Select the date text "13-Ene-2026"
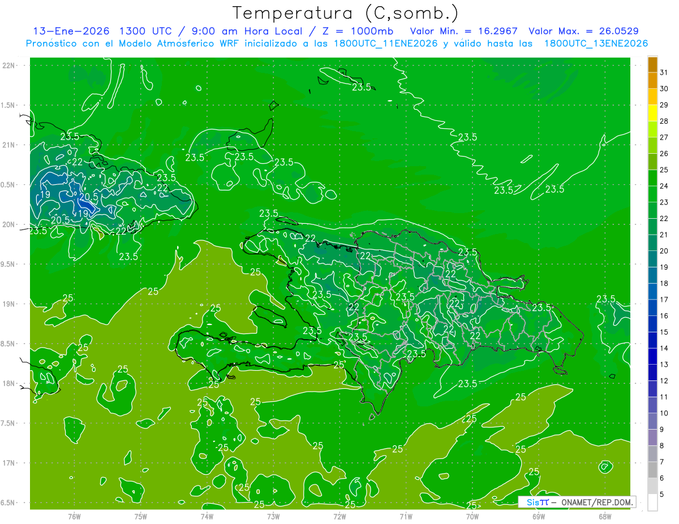Viewport: 679px width, 524px height. point(71,31)
